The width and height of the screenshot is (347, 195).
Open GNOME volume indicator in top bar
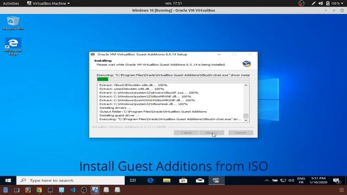pos(320,3)
